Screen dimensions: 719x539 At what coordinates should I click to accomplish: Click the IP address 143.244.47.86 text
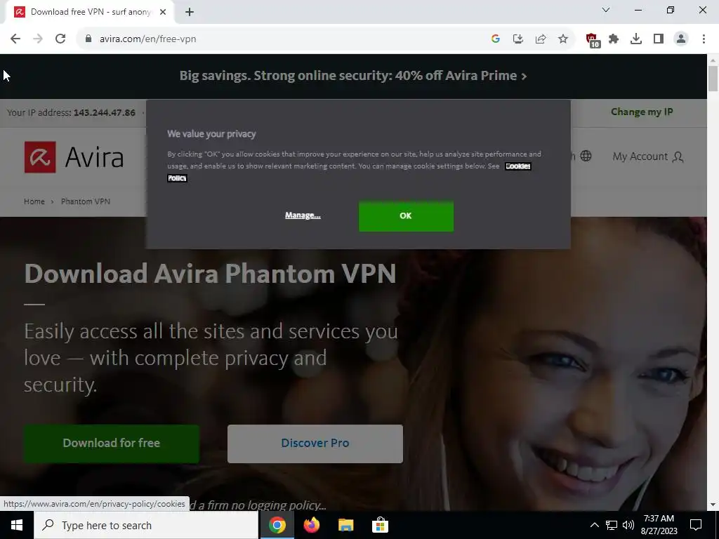point(105,112)
